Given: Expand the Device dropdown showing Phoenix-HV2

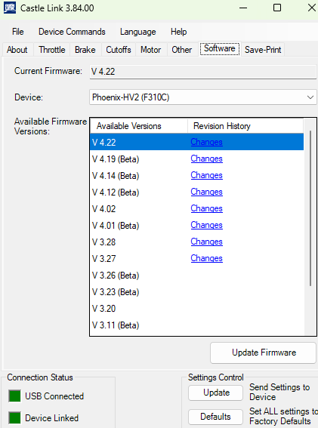Looking at the screenshot, I should pos(203,97).
